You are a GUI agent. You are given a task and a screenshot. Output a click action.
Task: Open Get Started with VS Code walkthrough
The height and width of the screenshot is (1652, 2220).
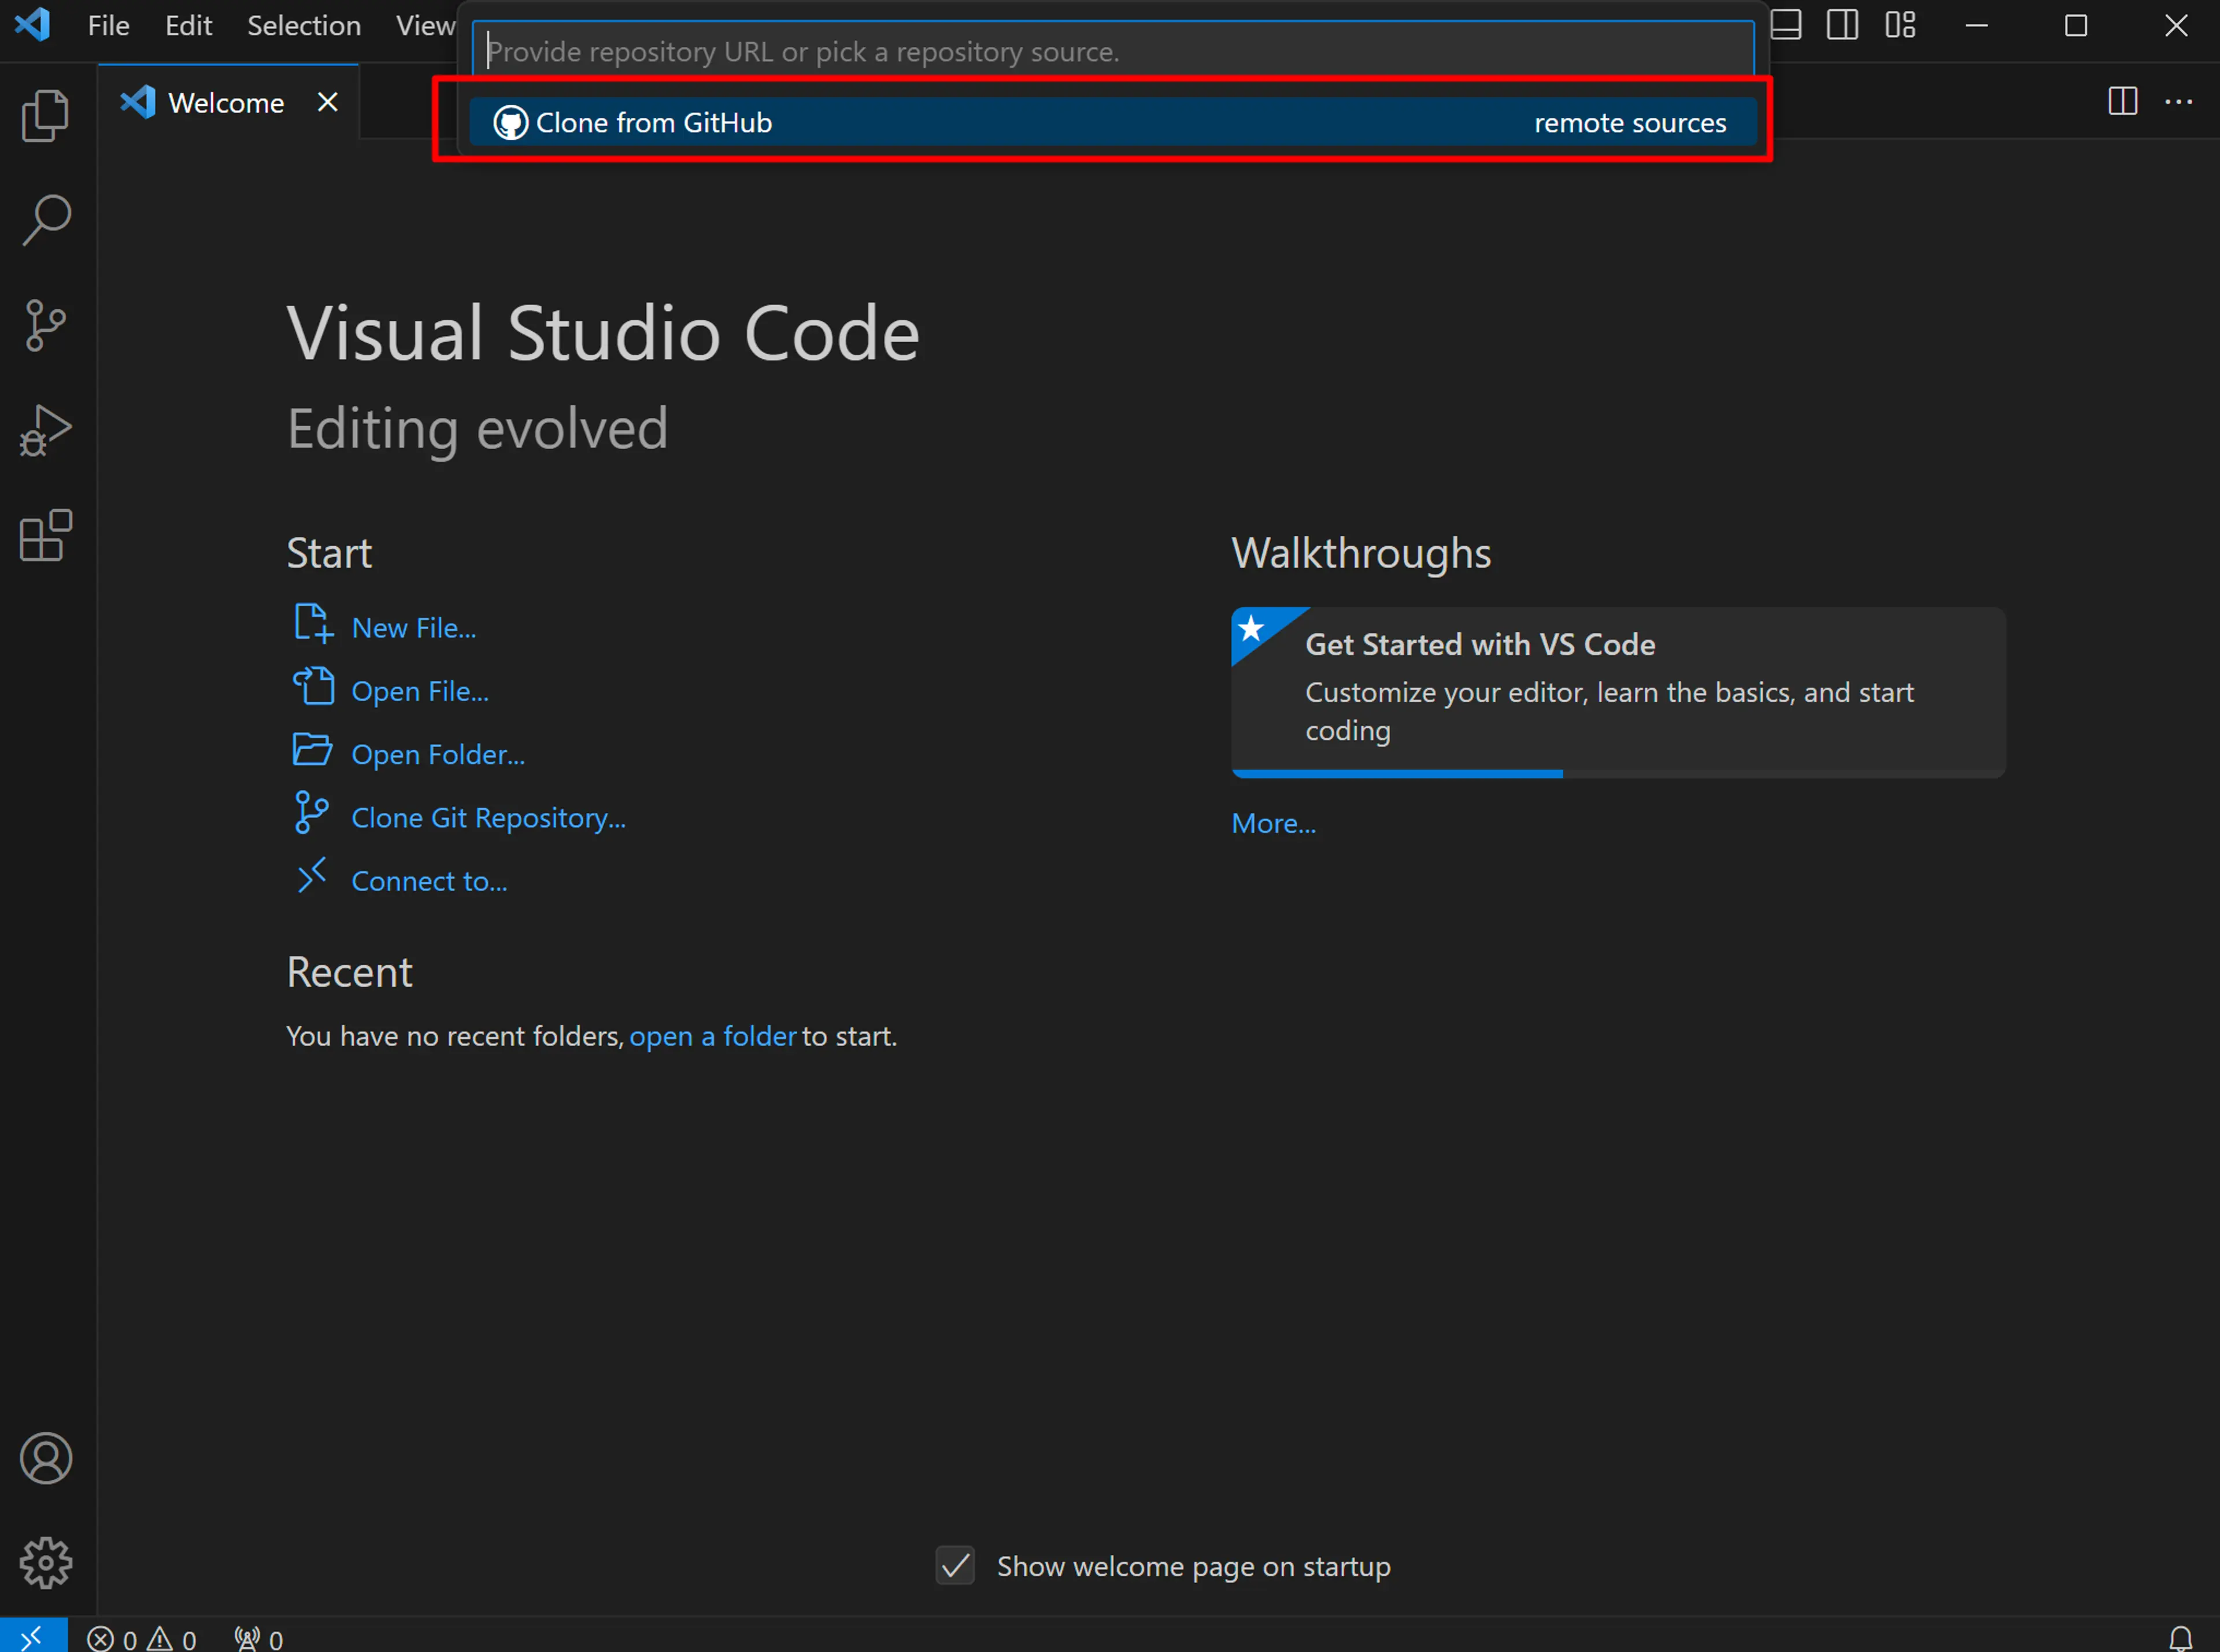1618,692
